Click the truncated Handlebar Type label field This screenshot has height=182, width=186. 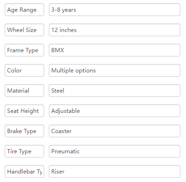tap(24, 172)
